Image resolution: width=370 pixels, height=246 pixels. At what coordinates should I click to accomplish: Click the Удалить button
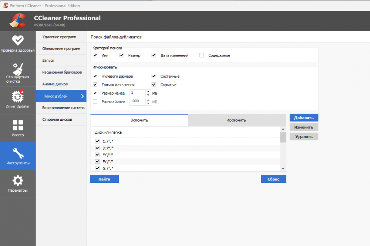click(x=304, y=137)
